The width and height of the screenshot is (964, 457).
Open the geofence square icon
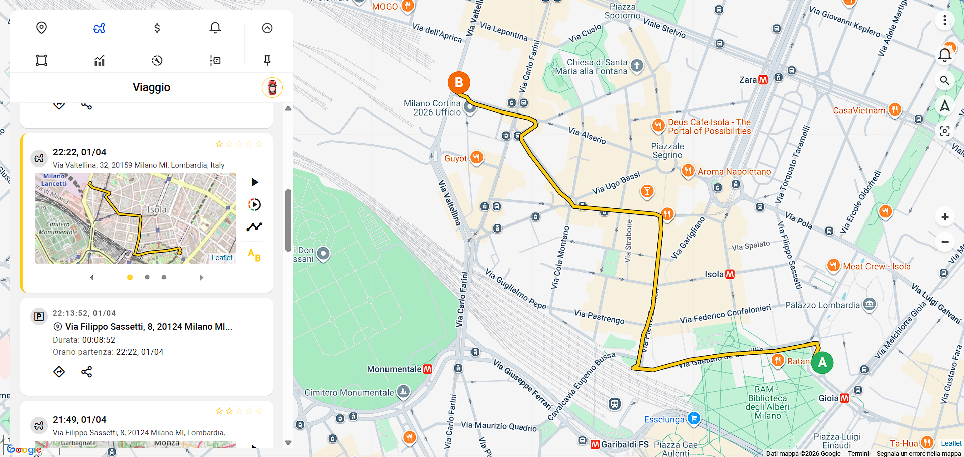tap(41, 60)
